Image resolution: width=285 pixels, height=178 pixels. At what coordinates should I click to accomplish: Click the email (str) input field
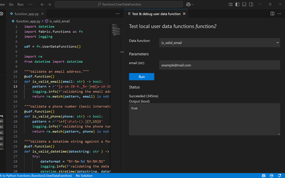(220, 65)
